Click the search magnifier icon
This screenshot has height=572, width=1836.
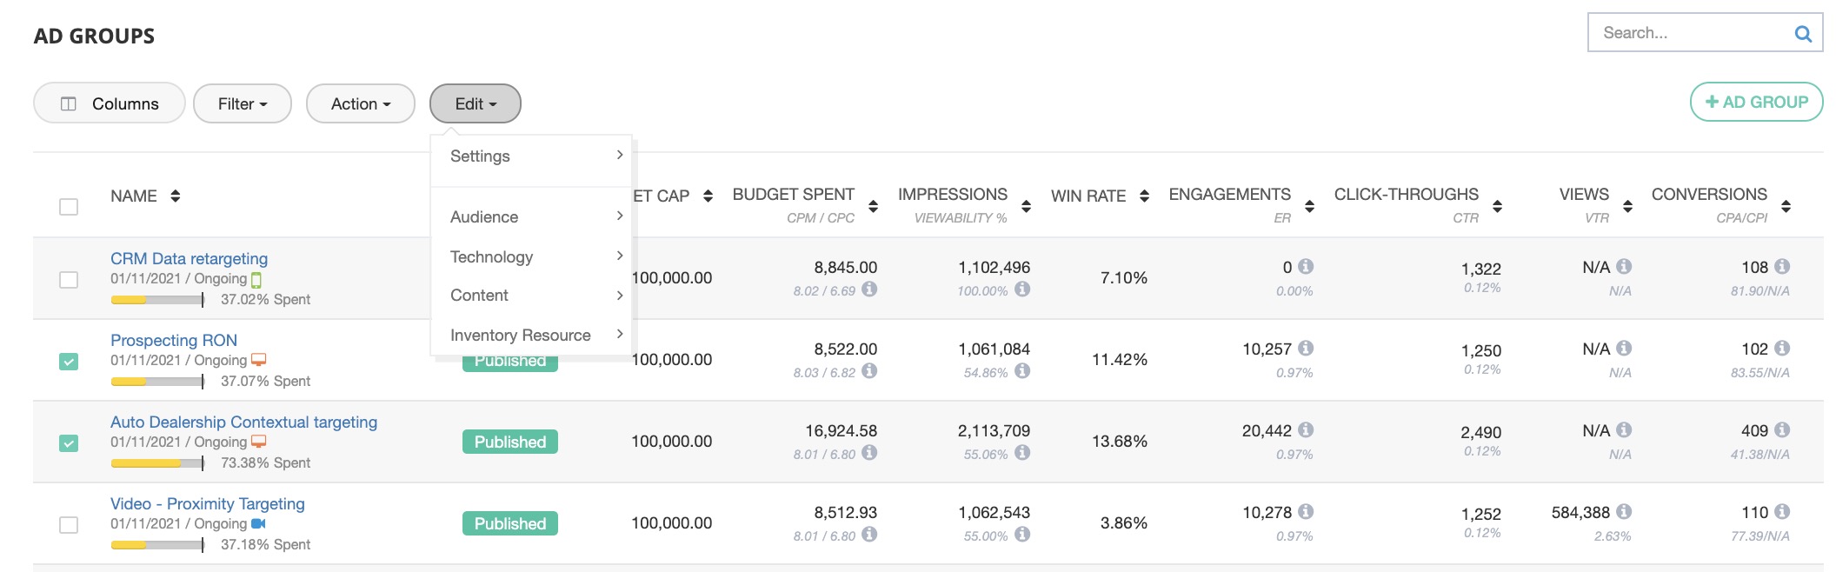(x=1803, y=34)
